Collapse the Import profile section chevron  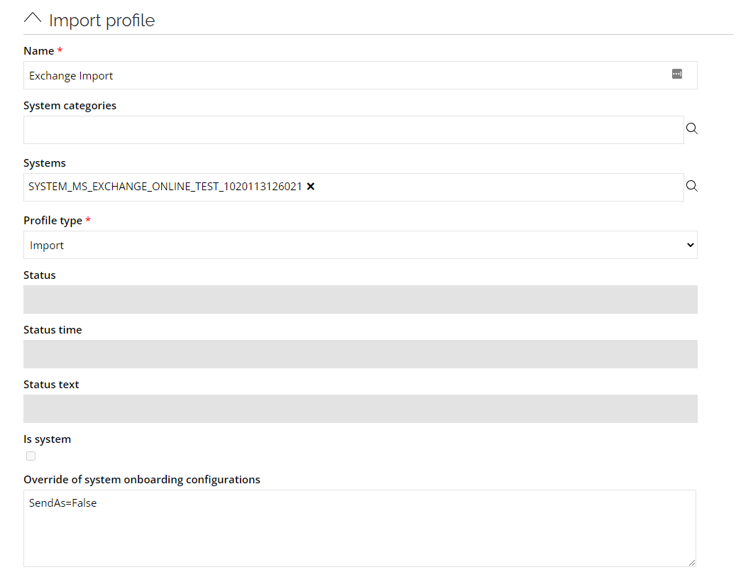(x=33, y=19)
